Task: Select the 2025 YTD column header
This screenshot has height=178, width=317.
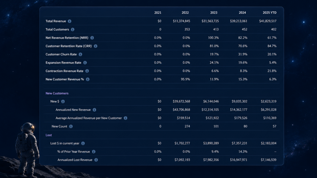Action: 270,12
